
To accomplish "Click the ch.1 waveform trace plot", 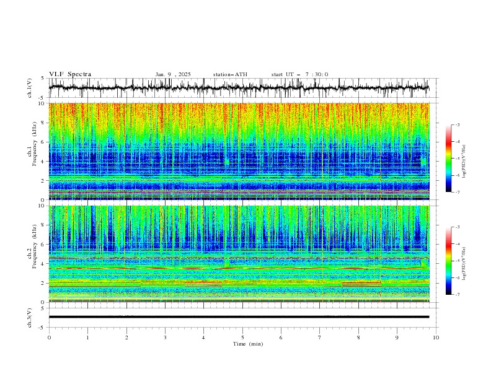I will [239, 88].
